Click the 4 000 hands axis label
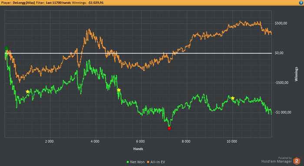 tap(95, 141)
